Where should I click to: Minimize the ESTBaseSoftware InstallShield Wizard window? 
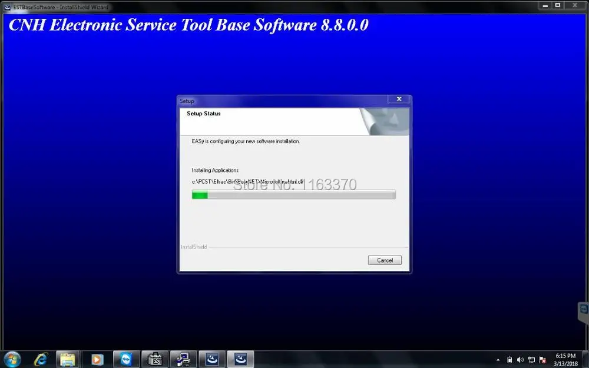tap(545, 5)
